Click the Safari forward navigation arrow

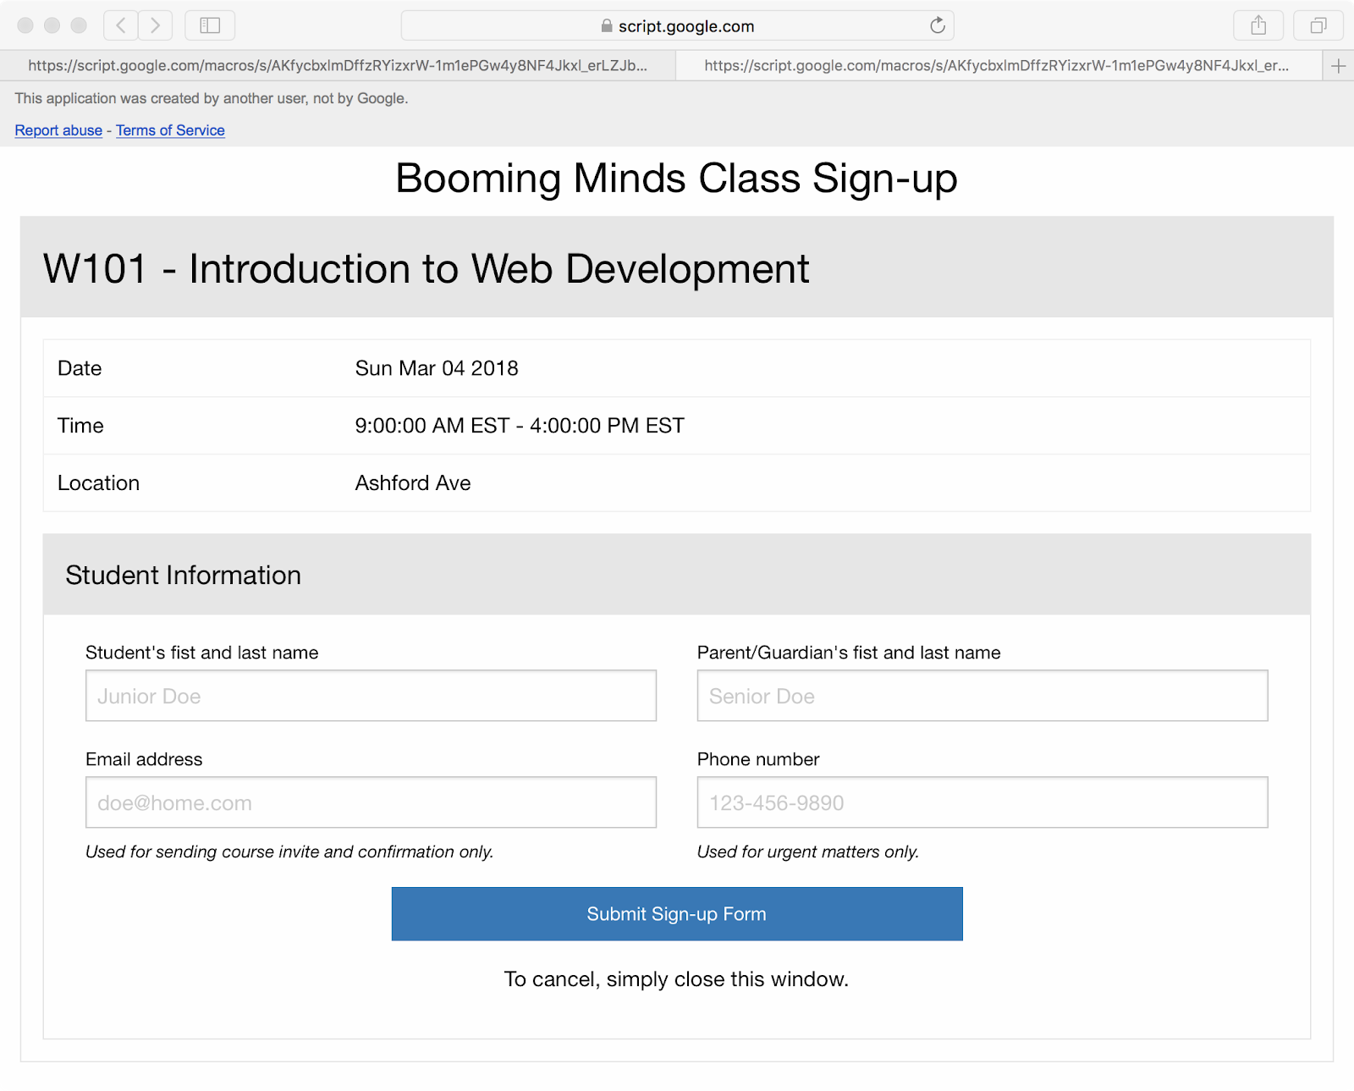coord(156,25)
